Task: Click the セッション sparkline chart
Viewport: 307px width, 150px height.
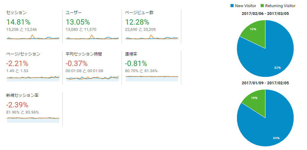Action: click(x=33, y=37)
